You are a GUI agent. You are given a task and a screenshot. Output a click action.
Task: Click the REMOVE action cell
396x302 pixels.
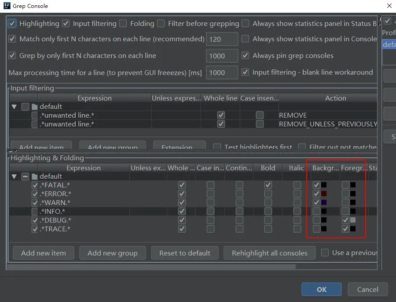click(x=328, y=115)
